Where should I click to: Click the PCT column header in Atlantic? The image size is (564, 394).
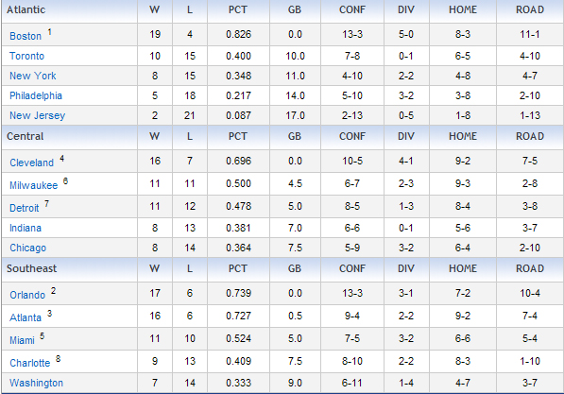point(238,9)
